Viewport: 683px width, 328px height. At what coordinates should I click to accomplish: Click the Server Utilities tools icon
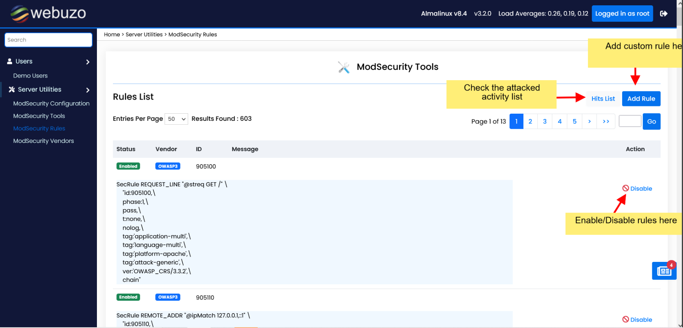pyautogui.click(x=12, y=89)
